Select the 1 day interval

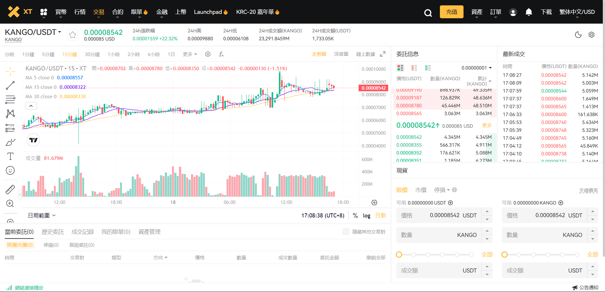pos(171,54)
